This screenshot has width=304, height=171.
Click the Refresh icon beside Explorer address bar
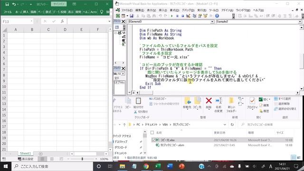pos(232,124)
